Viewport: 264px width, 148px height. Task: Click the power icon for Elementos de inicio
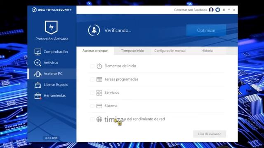coord(99,66)
